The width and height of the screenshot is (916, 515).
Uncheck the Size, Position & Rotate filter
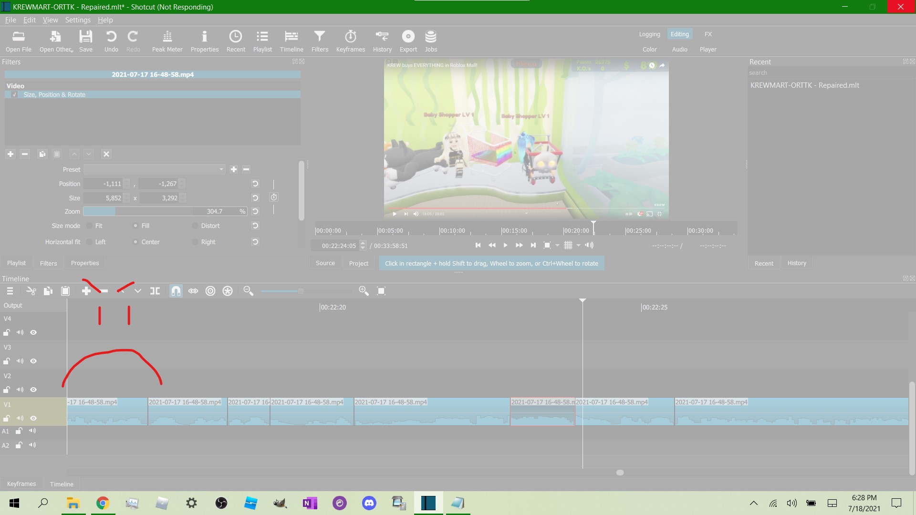click(x=15, y=94)
